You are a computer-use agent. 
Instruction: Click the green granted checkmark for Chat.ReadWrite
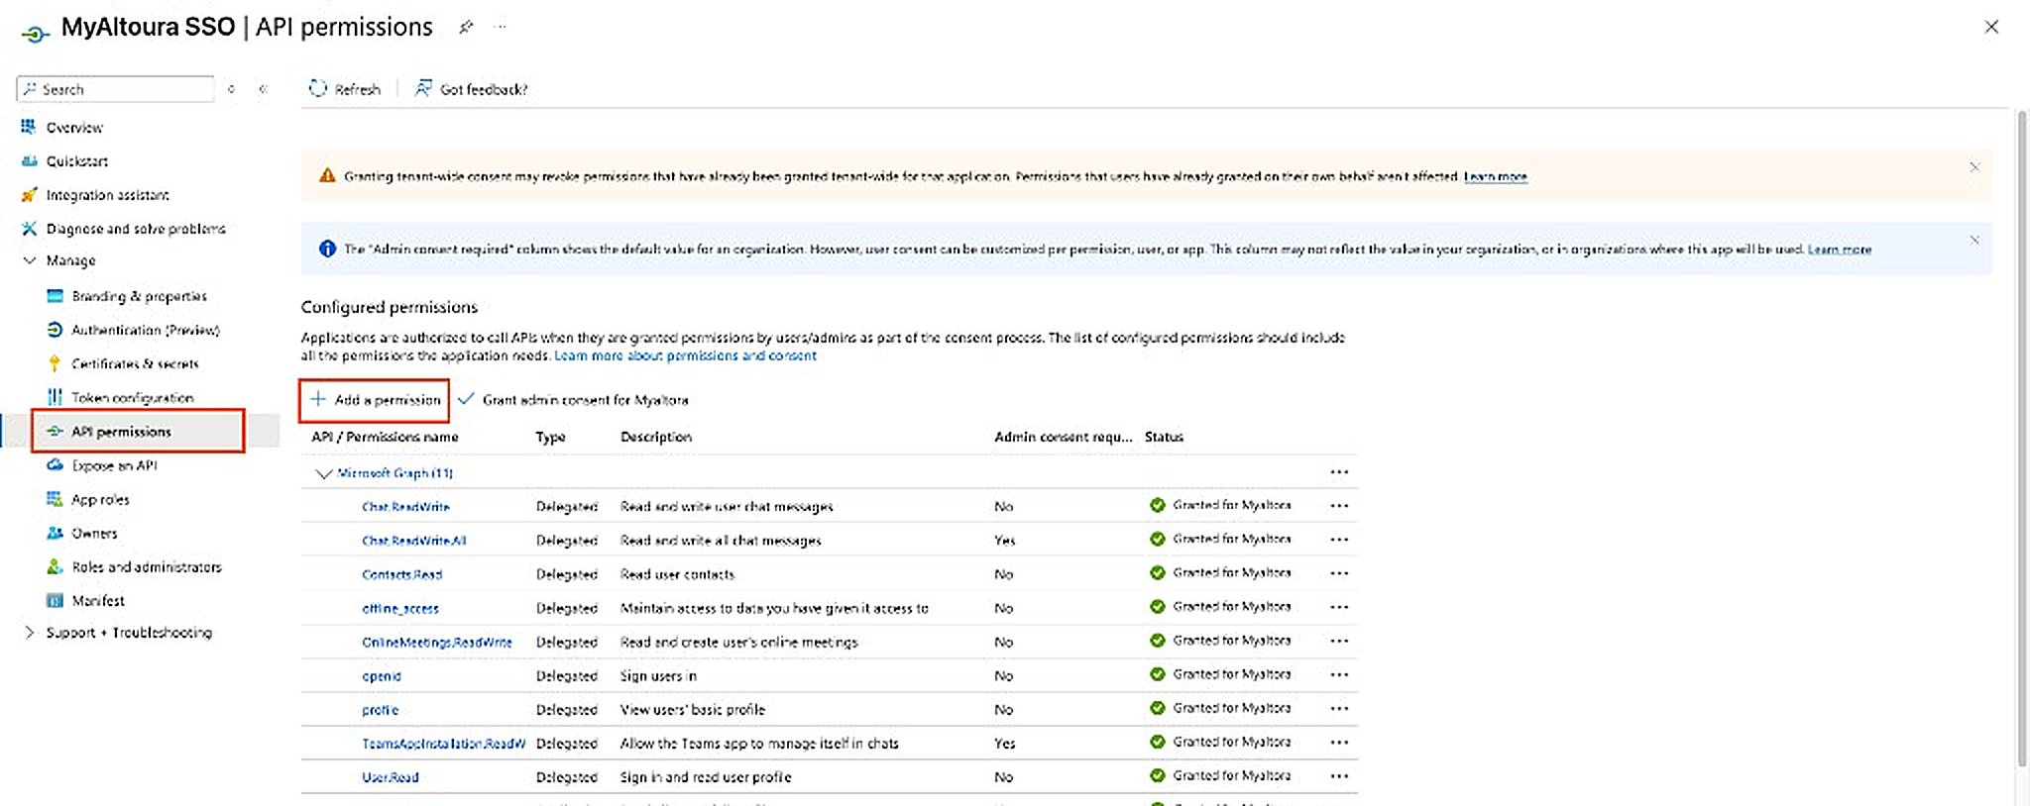pyautogui.click(x=1157, y=505)
